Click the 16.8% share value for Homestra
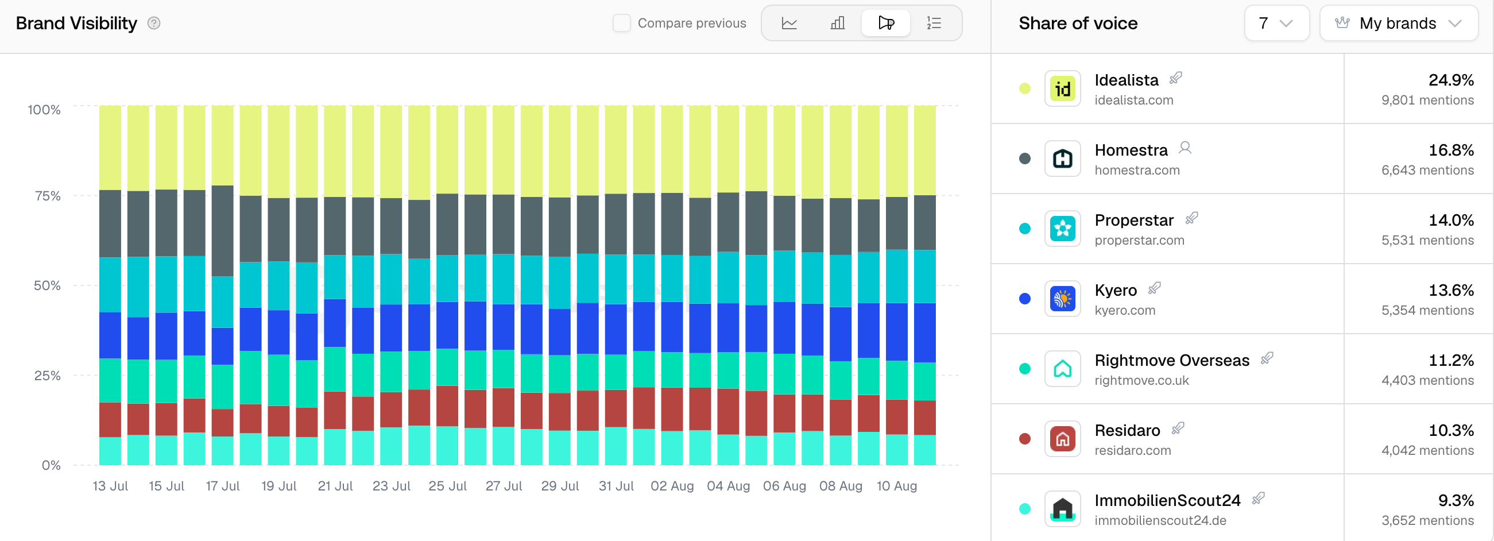The width and height of the screenshot is (1494, 541). (1451, 150)
